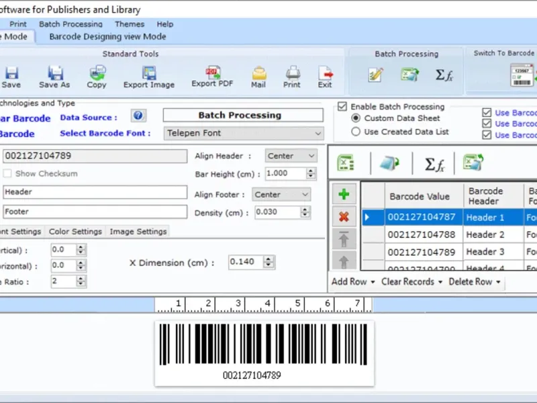Click the Footer text field

[95, 212]
